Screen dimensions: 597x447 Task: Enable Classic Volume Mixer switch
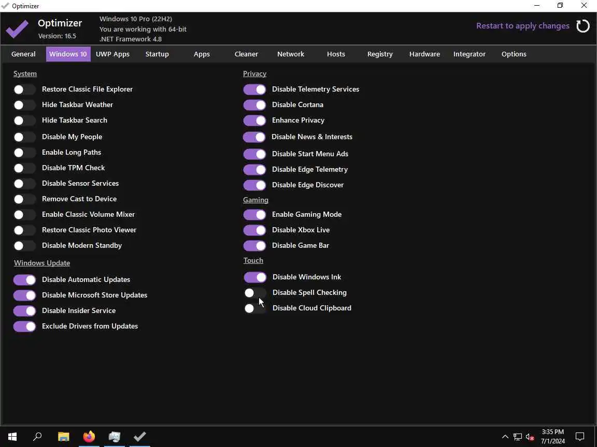(x=24, y=215)
